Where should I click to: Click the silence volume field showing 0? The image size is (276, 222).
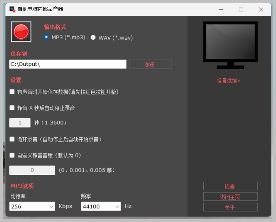(x=32, y=170)
